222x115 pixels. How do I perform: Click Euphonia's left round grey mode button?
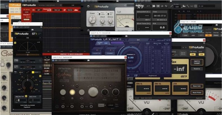63,92
